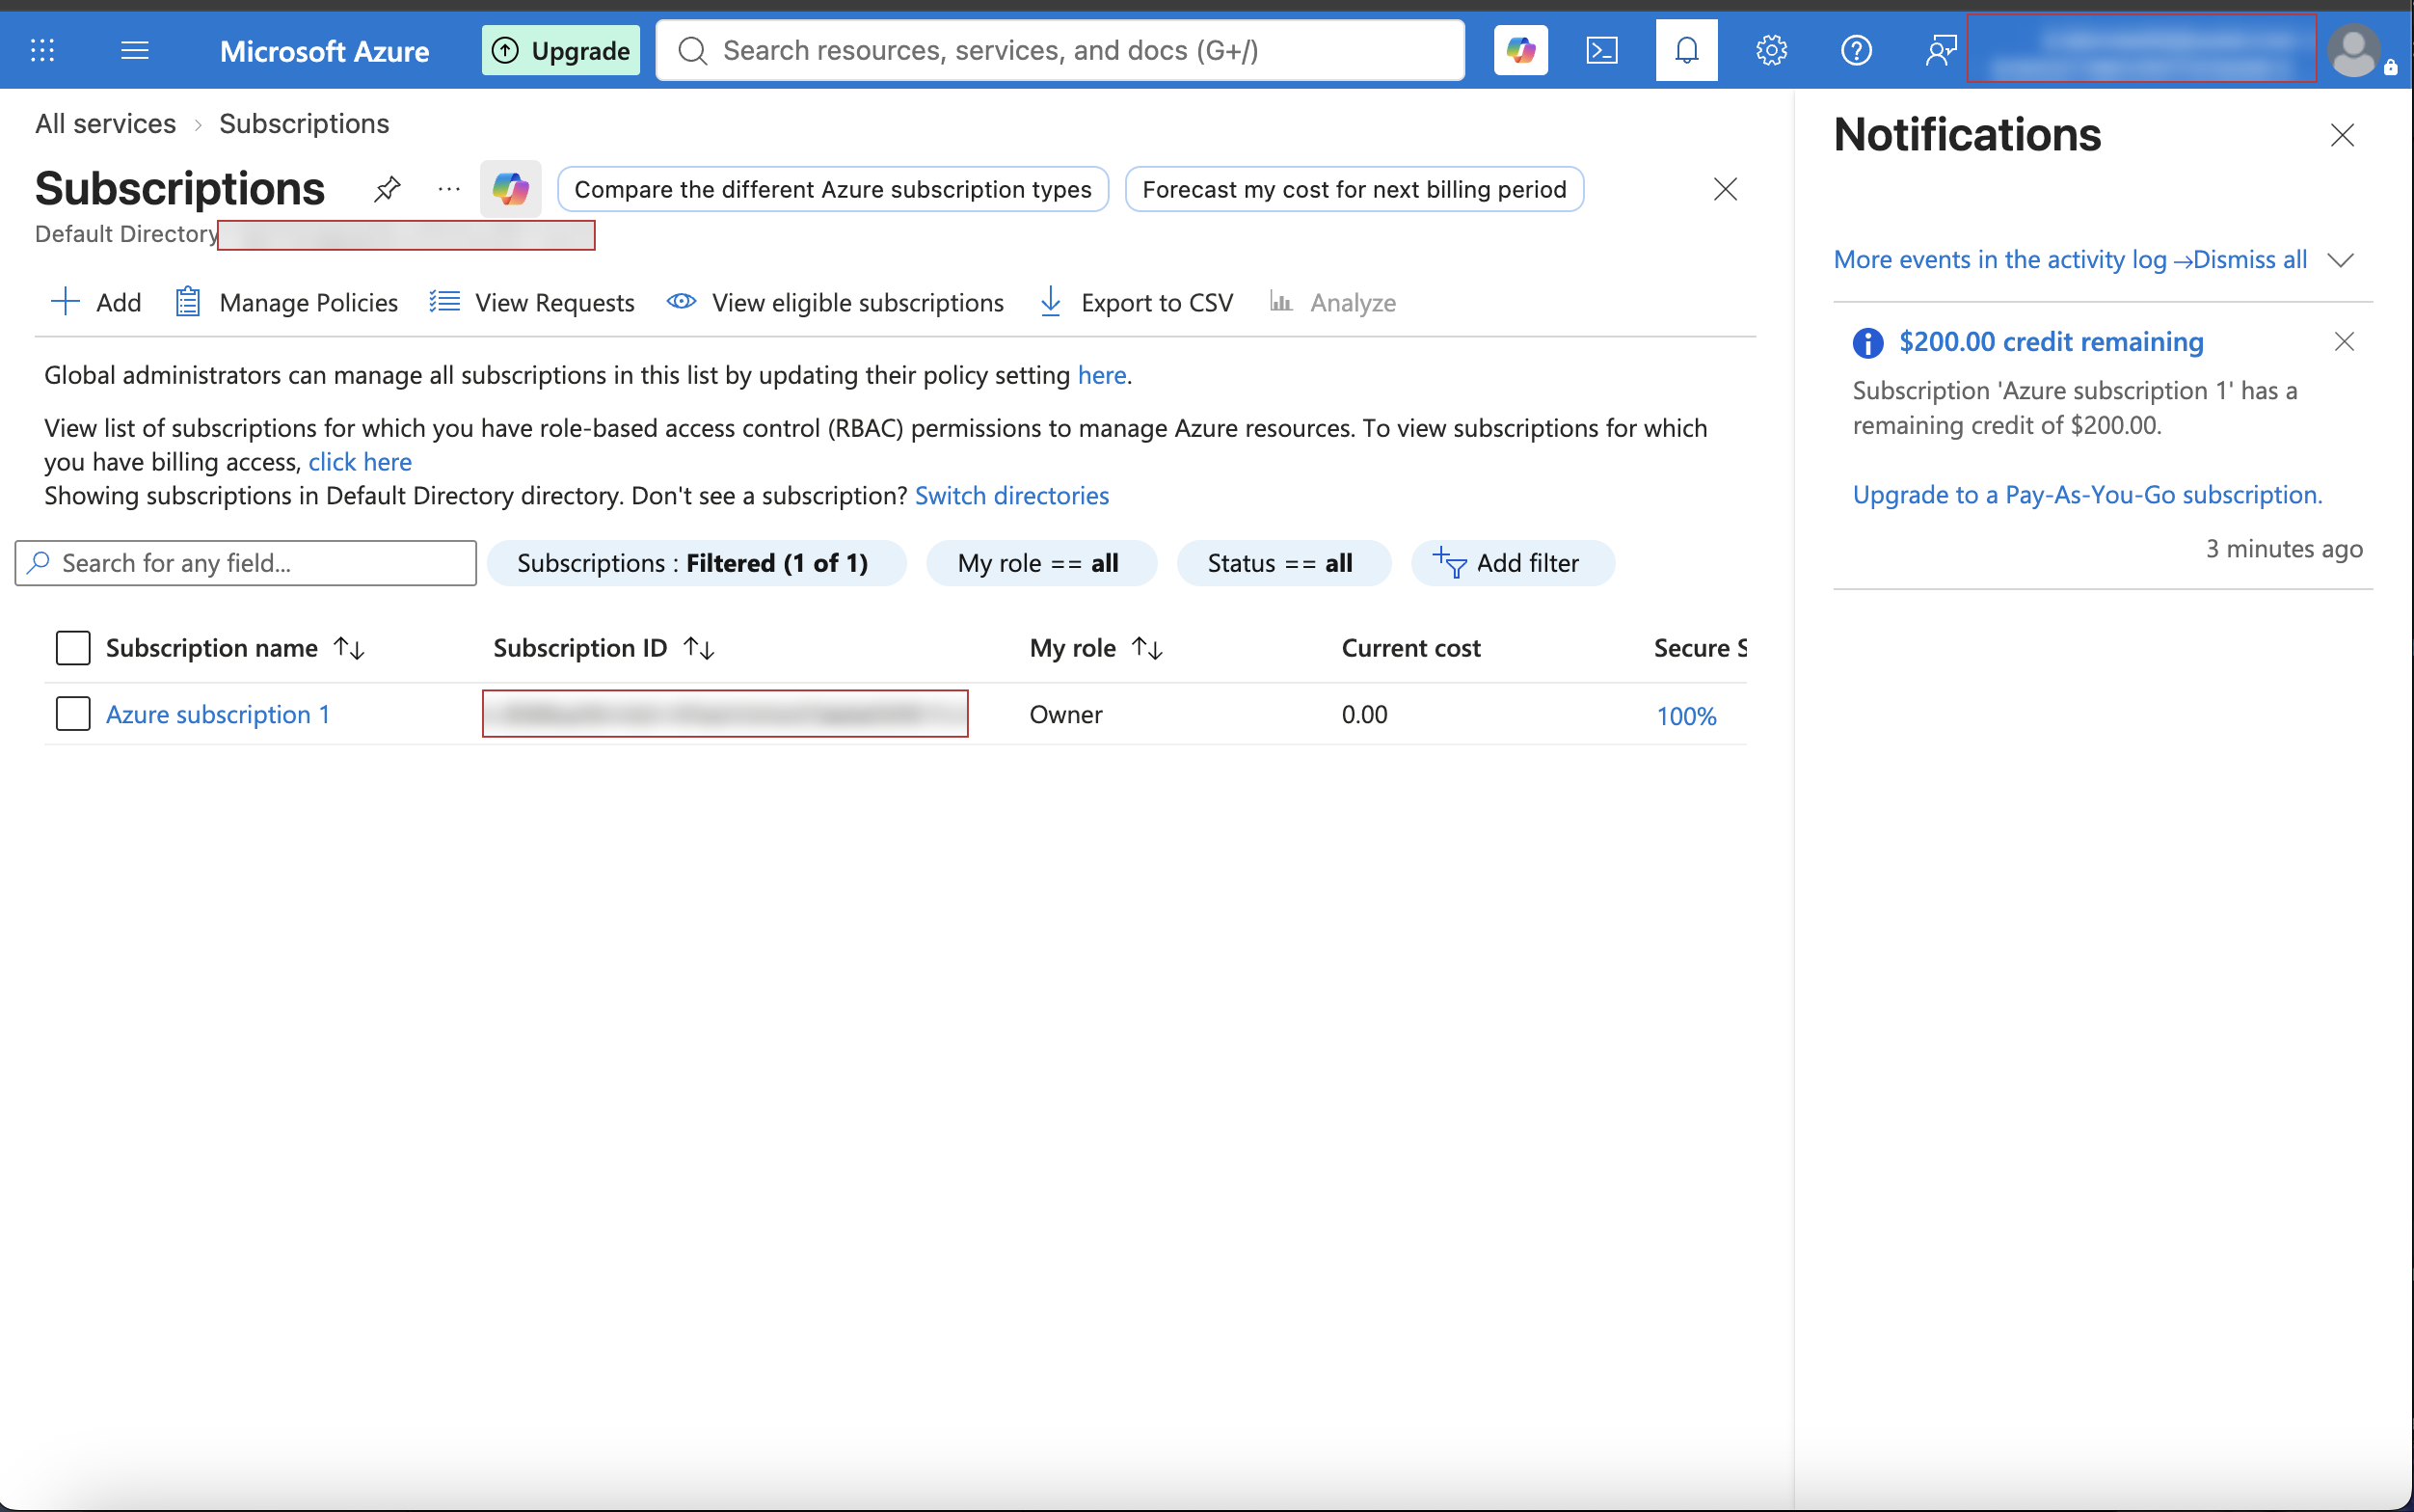Open portal settings gear
This screenshot has width=2414, height=1512.
pos(1771,50)
